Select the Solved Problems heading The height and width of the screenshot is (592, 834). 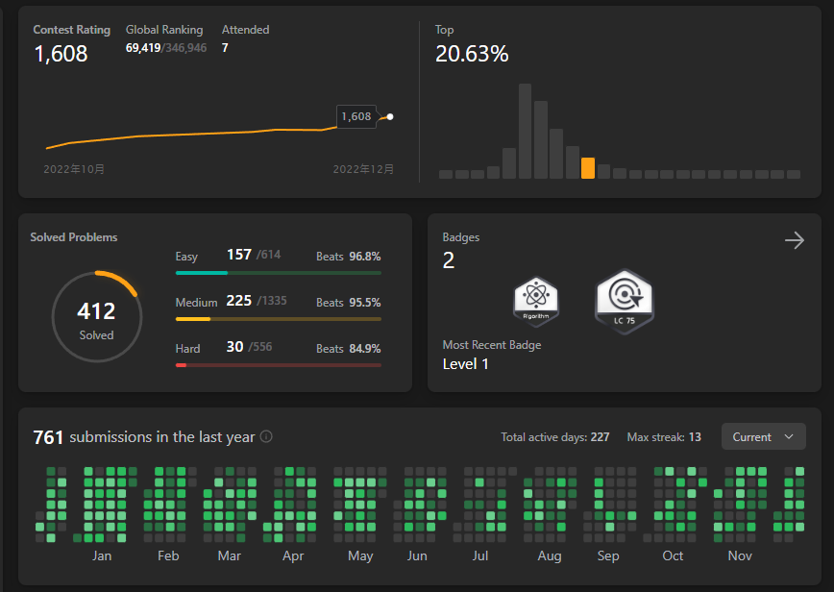(x=74, y=237)
